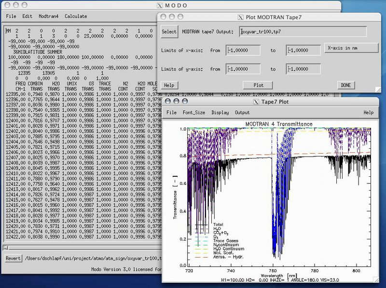Click the Revert button
This screenshot has width=386, height=288.
13,258
